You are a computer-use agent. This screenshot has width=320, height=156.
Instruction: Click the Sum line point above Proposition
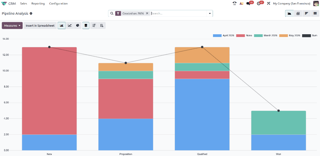tap(126, 63)
